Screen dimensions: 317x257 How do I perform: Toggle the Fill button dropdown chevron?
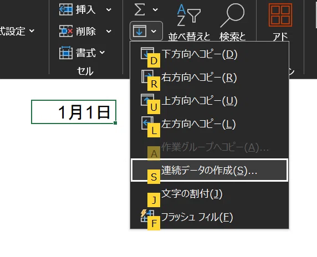[x=154, y=31]
